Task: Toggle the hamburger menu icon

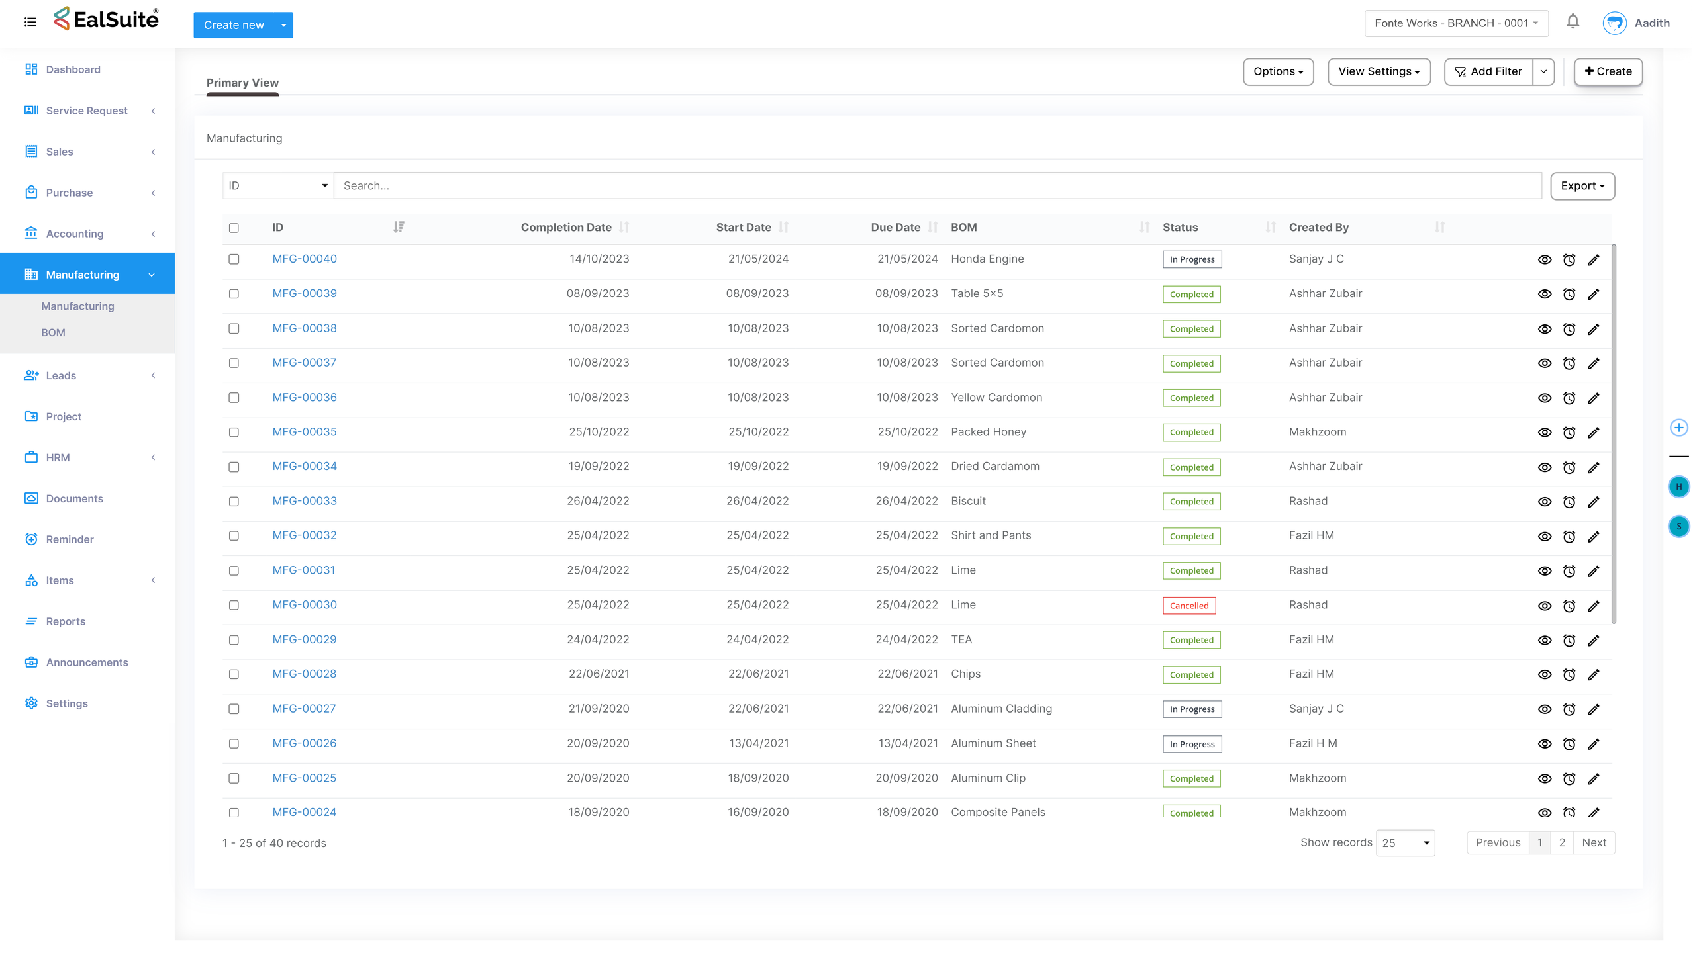Action: pos(30,23)
